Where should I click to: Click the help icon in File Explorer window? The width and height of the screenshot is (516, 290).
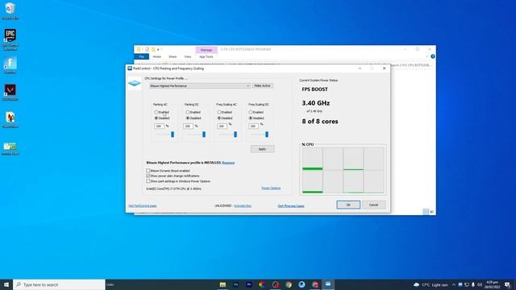[432, 56]
